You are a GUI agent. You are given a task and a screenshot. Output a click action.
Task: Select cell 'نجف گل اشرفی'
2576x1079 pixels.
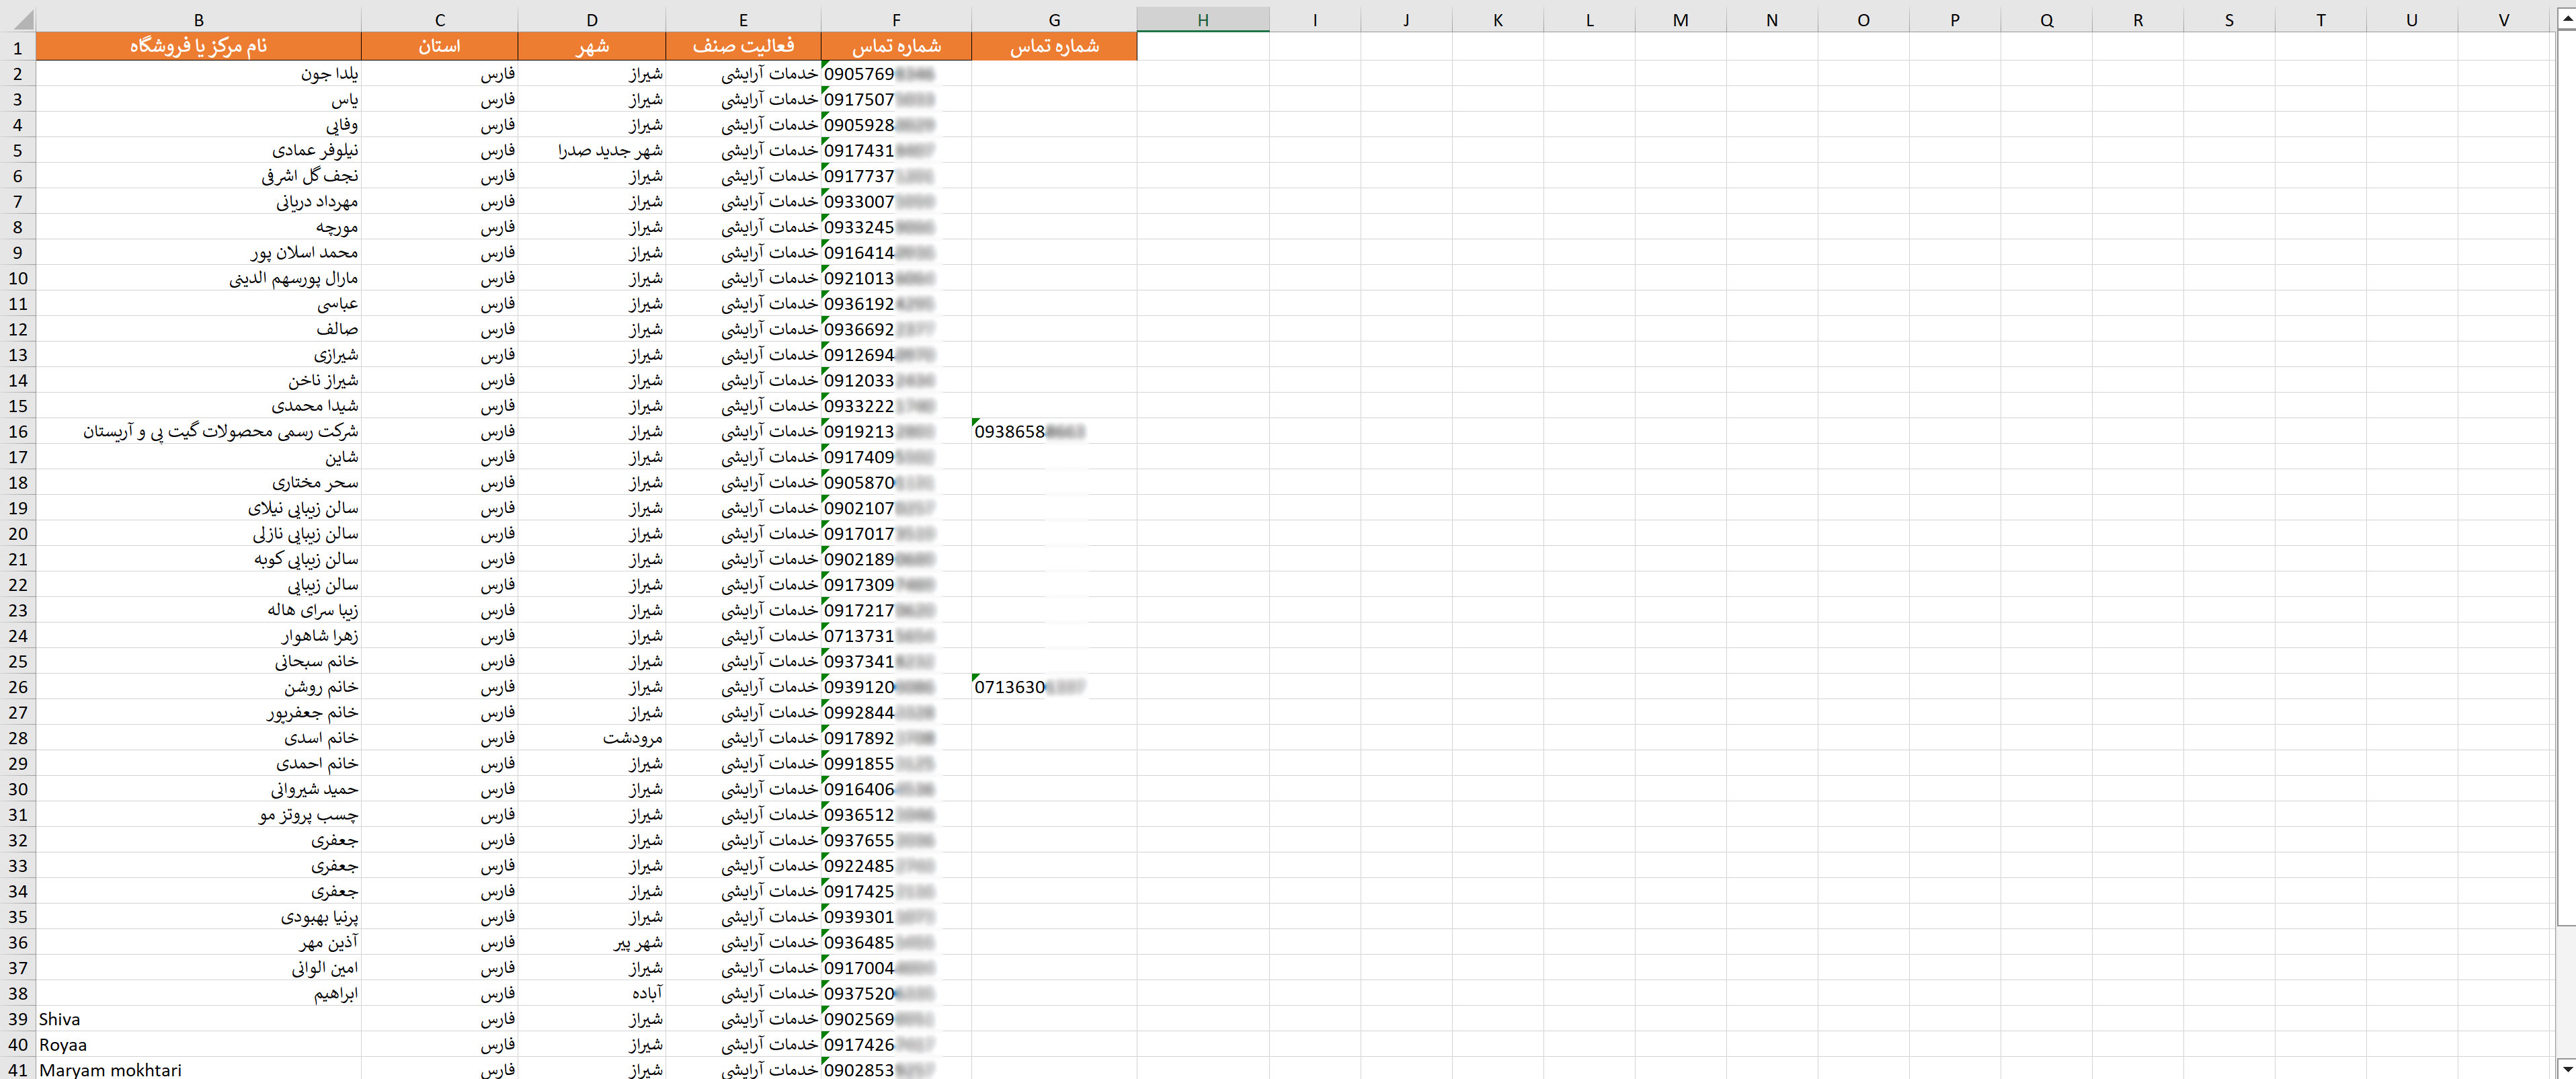tap(198, 175)
